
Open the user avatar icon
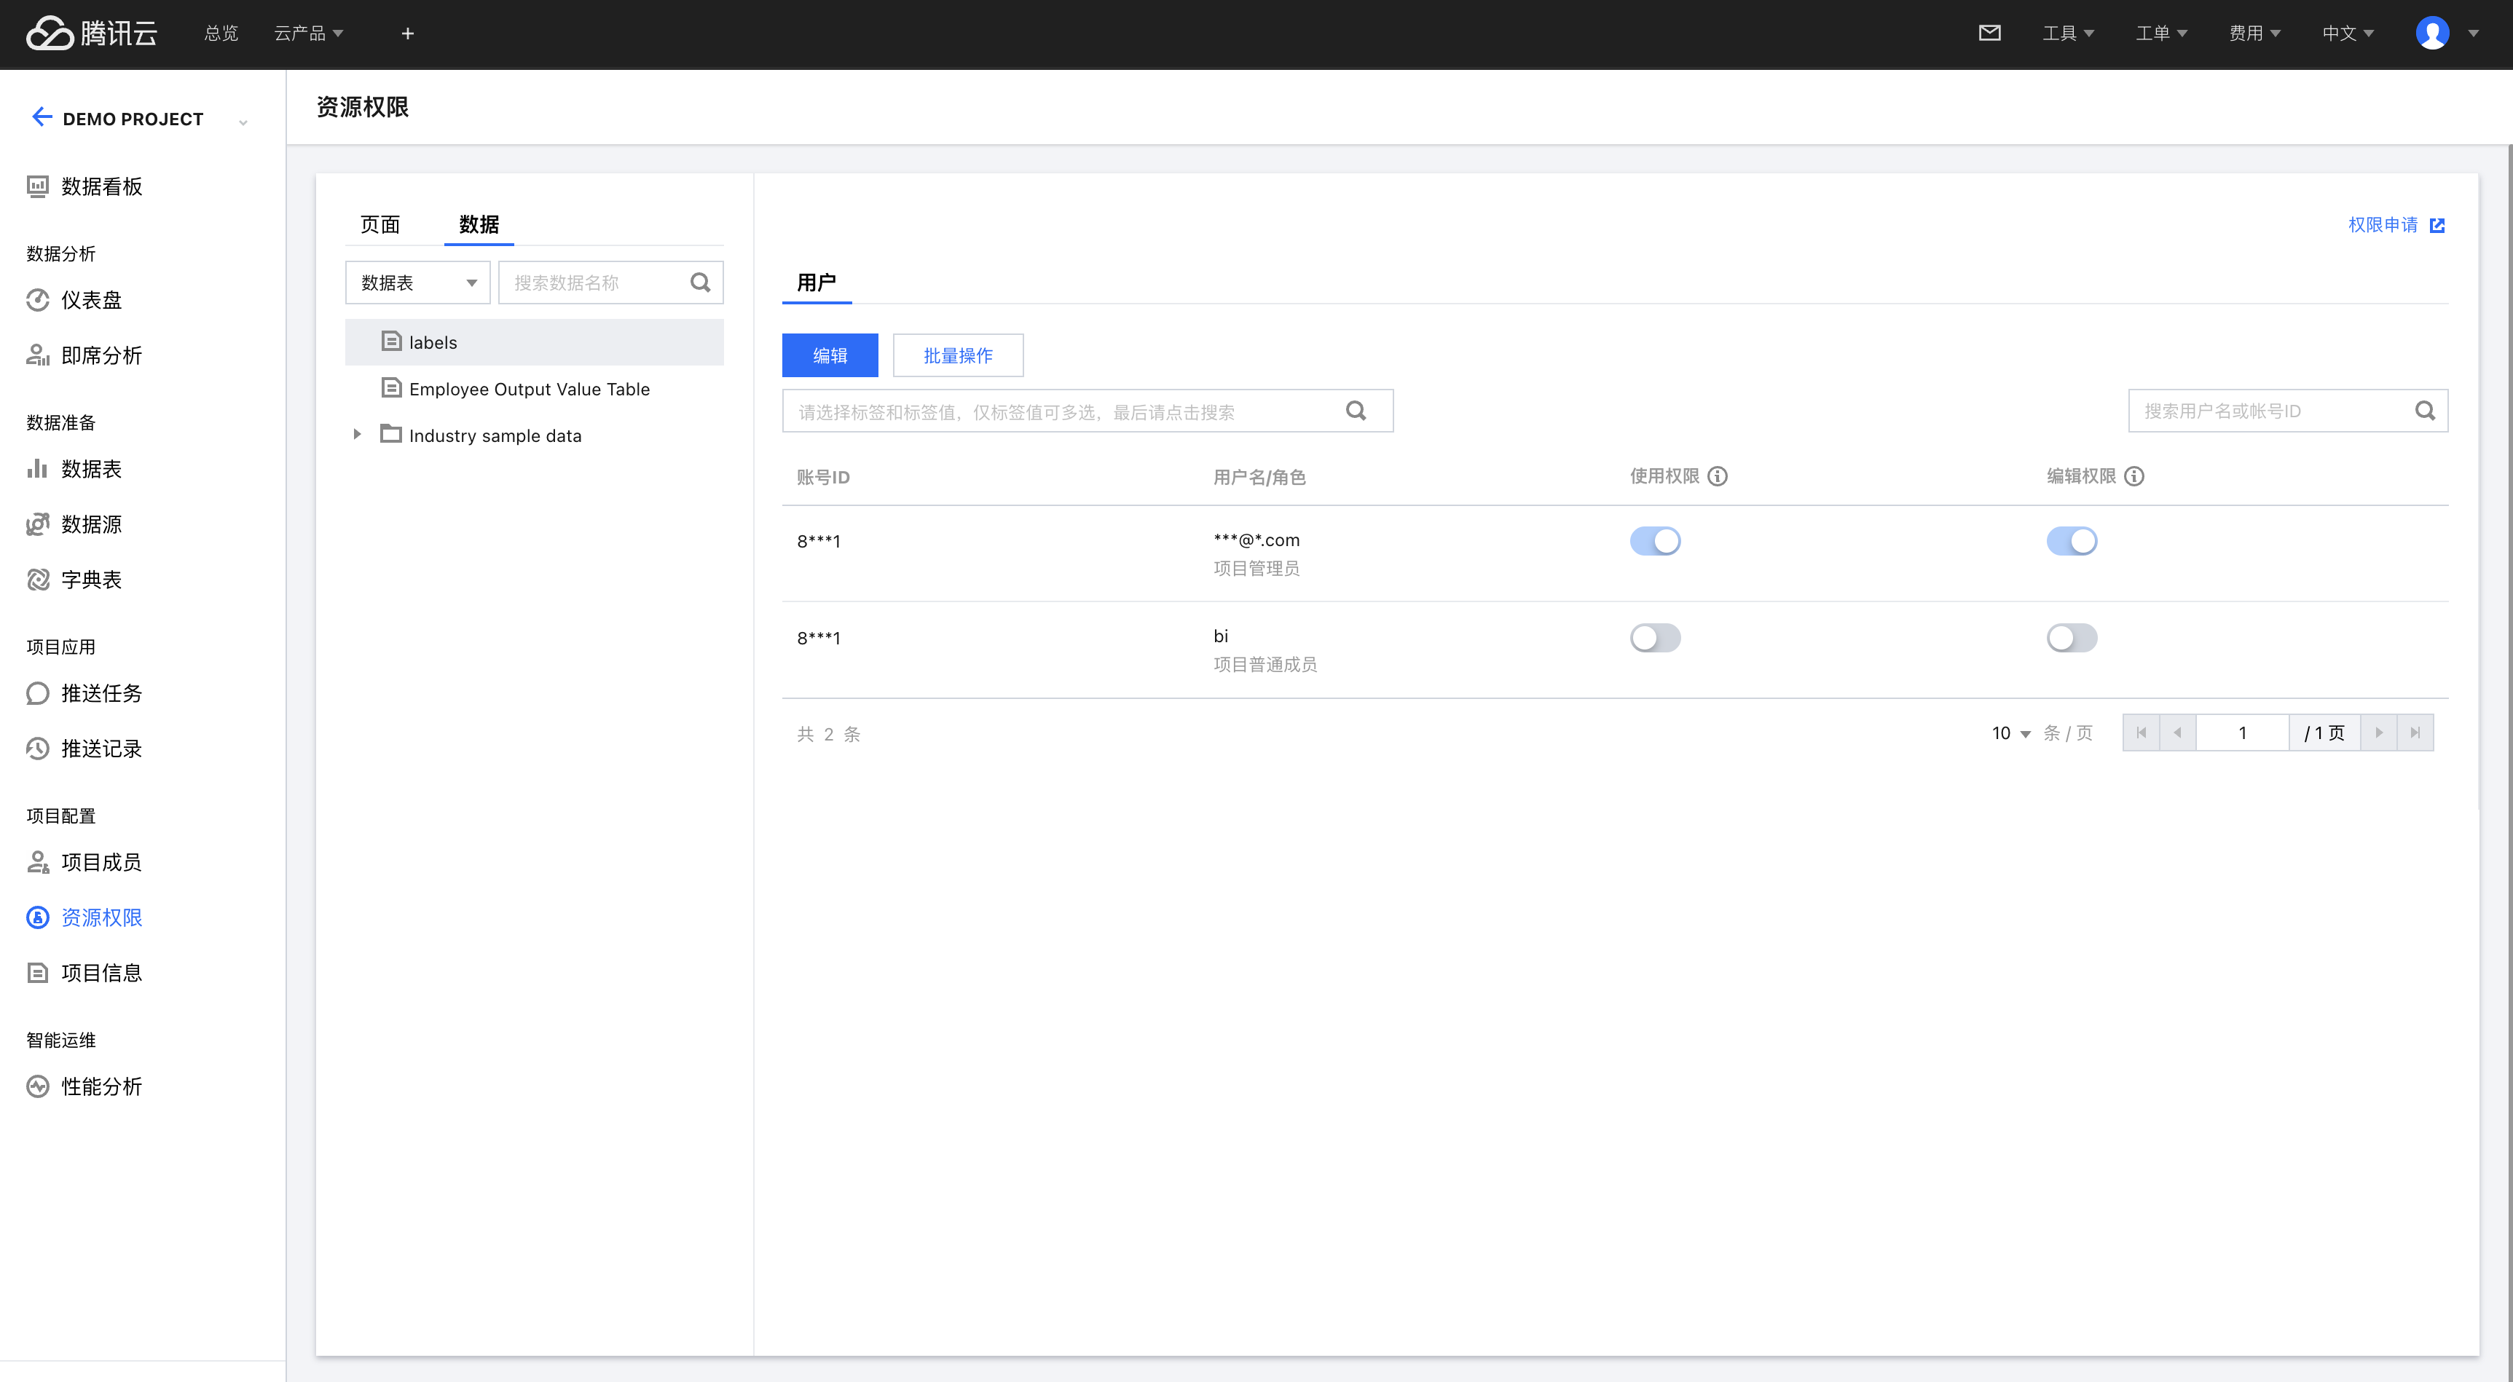coord(2432,33)
